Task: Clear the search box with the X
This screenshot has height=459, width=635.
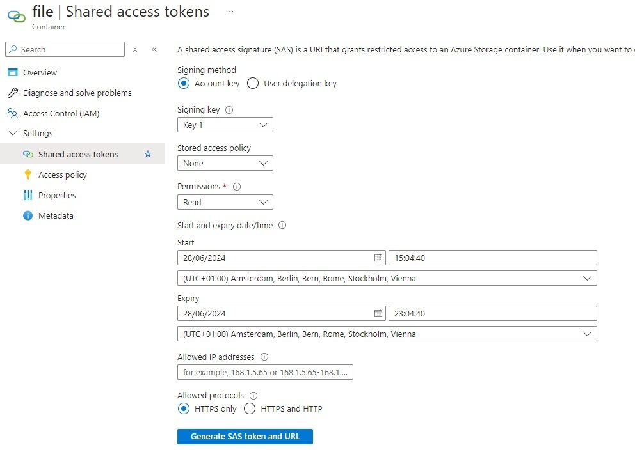Action: (x=134, y=49)
